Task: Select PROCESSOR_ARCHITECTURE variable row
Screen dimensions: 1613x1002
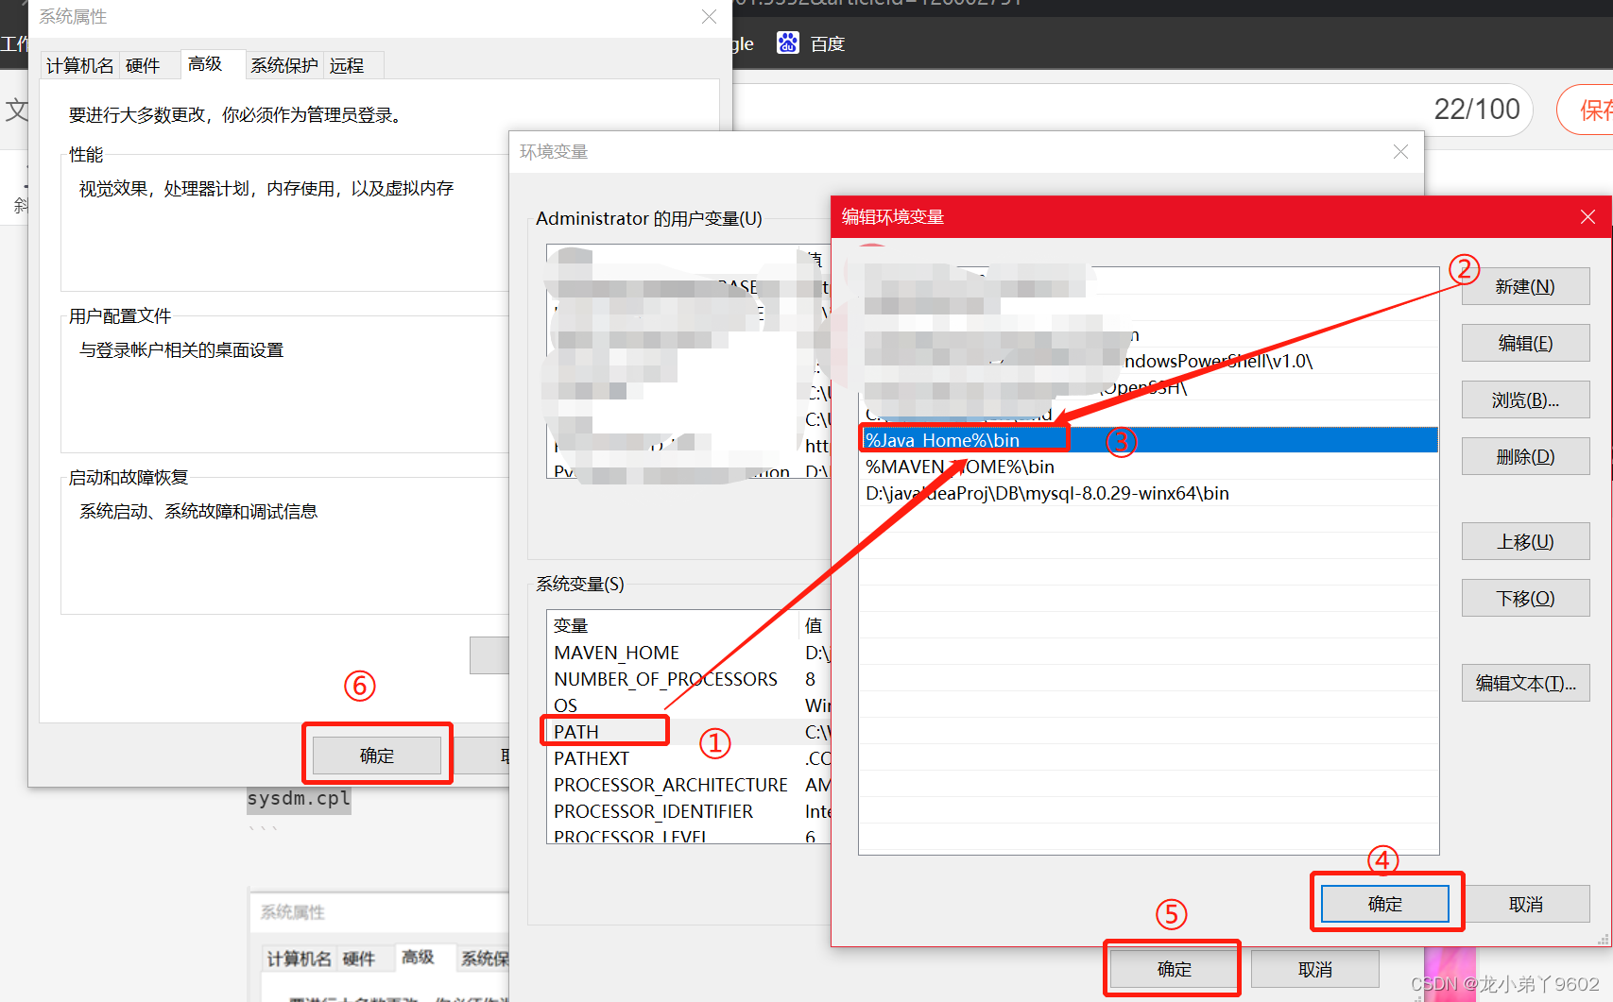Action: (689, 785)
